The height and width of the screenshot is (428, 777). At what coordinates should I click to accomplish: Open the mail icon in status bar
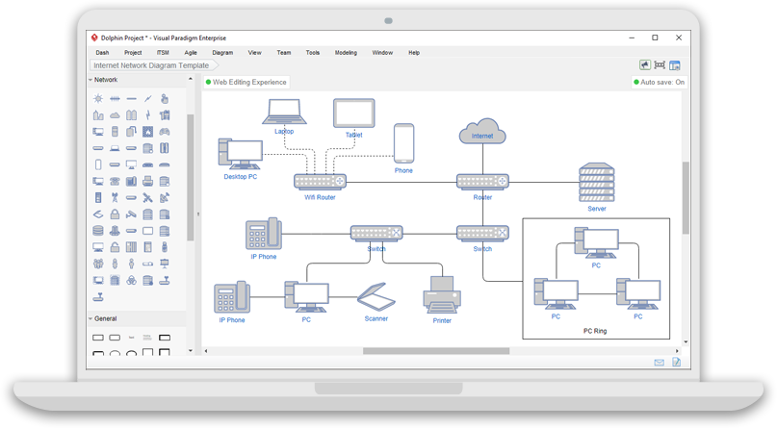[x=660, y=363]
